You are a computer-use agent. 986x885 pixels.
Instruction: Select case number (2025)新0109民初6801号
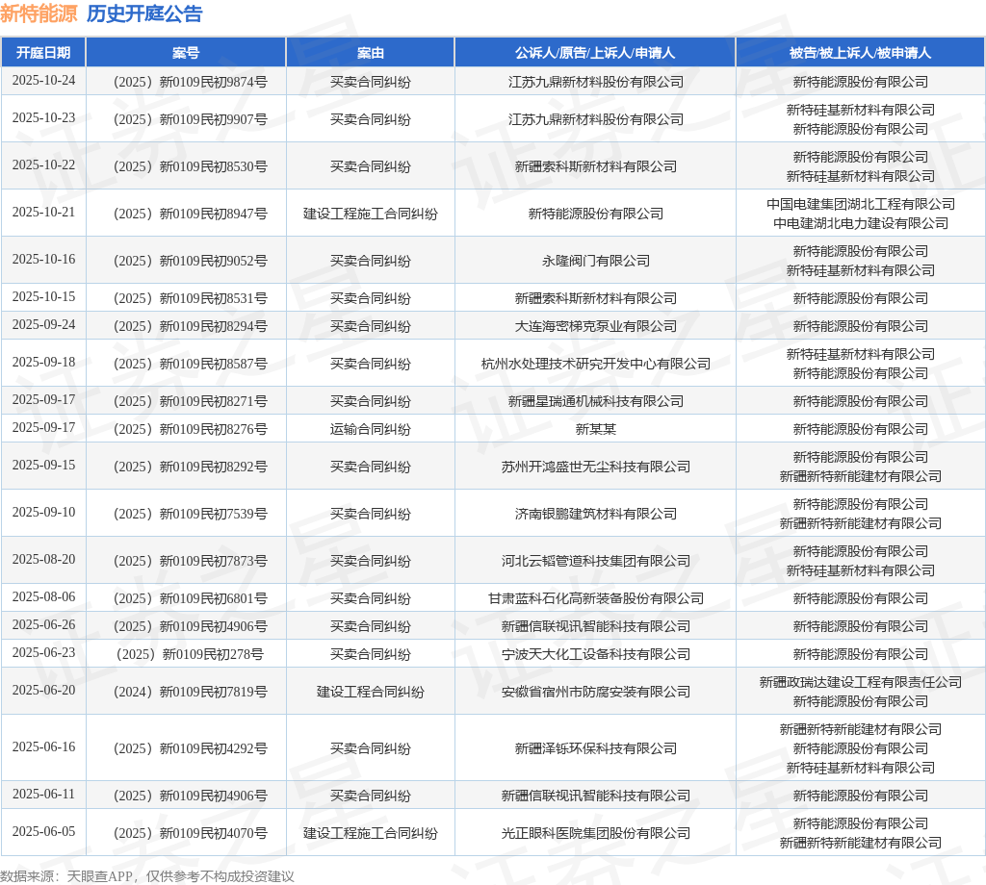pyautogui.click(x=191, y=598)
